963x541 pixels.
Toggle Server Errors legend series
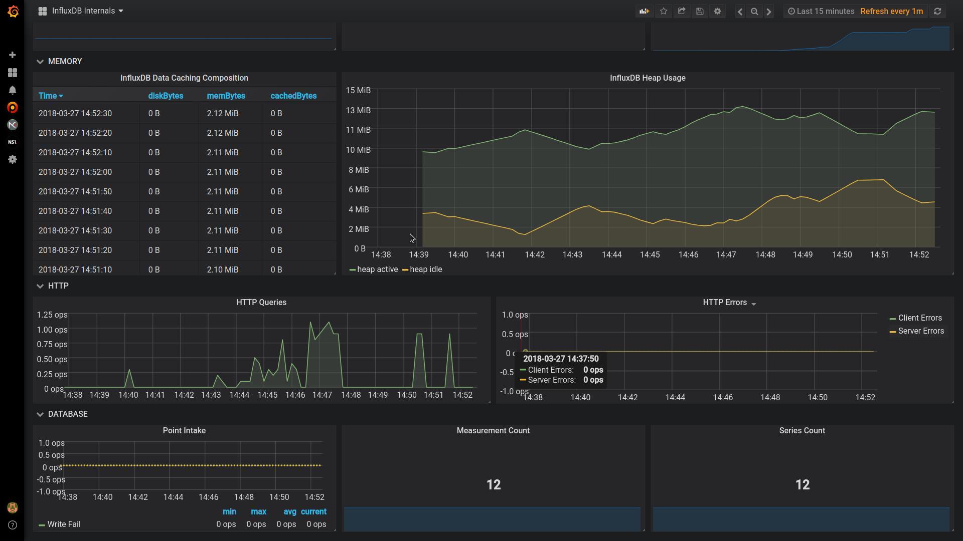(x=920, y=331)
